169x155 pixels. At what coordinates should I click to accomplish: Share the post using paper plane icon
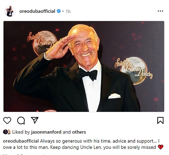[x=35, y=120]
